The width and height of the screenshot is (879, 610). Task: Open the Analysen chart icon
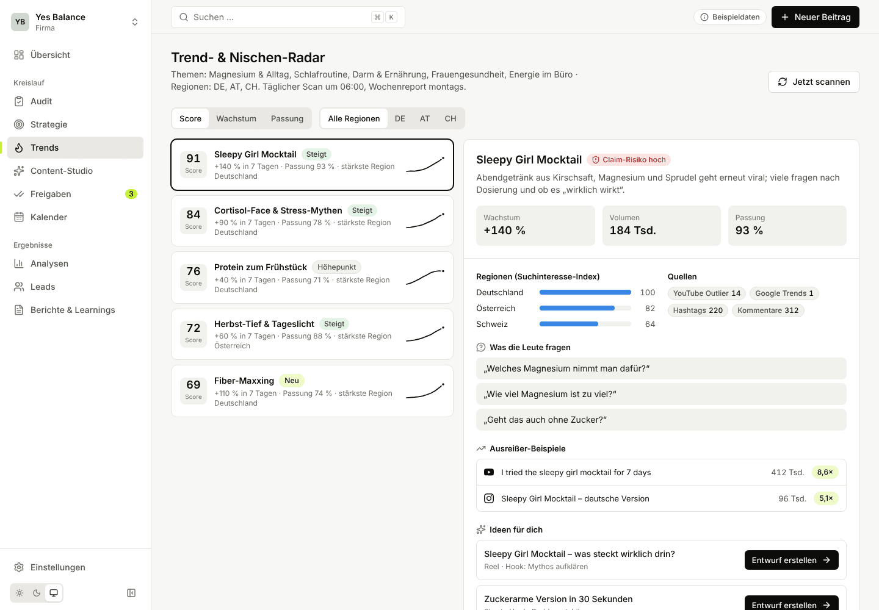click(x=19, y=264)
